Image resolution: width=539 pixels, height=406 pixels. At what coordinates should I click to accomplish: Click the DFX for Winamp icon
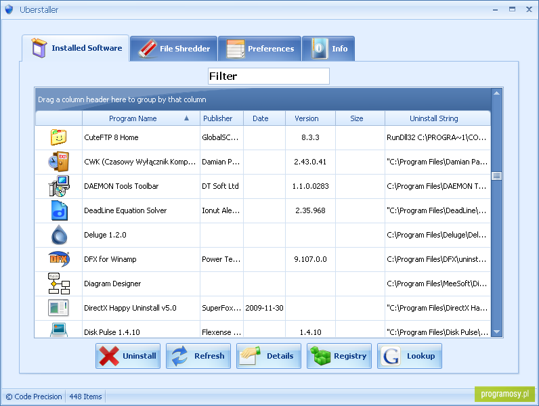(59, 259)
